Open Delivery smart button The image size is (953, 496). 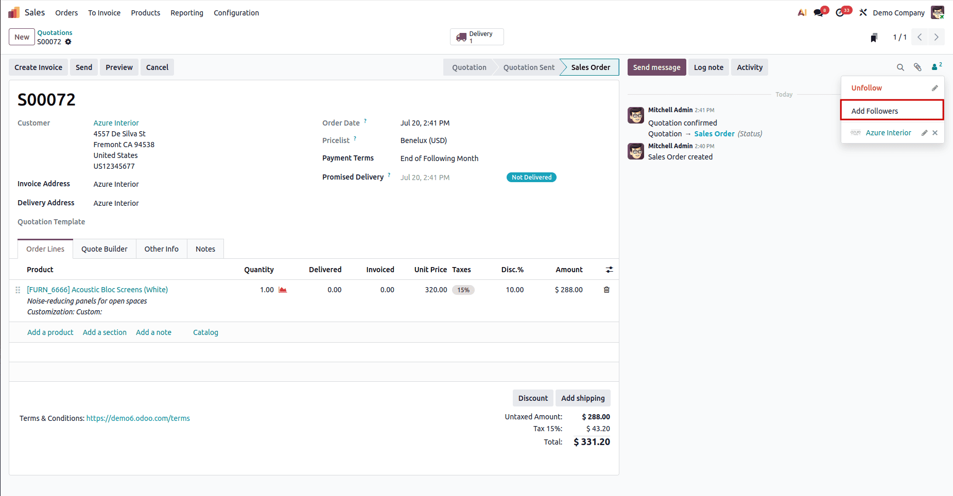pos(477,37)
